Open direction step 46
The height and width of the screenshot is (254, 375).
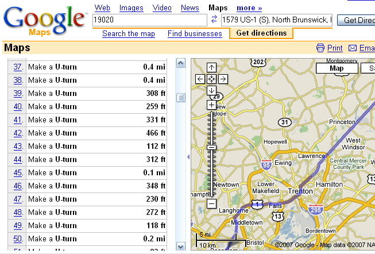(18, 186)
